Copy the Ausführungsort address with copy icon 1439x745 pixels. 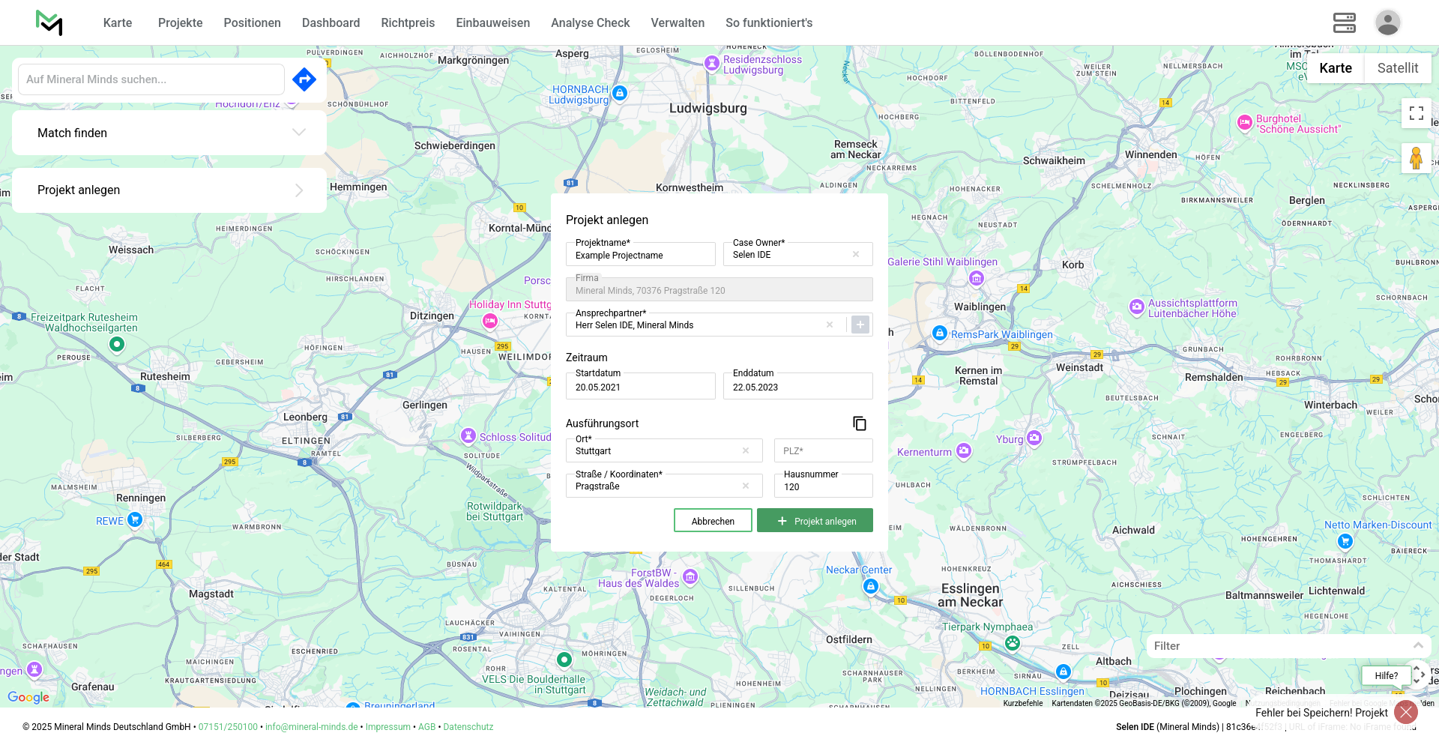(x=860, y=423)
